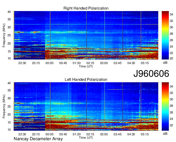Select the J960606 observation label

pyautogui.click(x=151, y=74)
